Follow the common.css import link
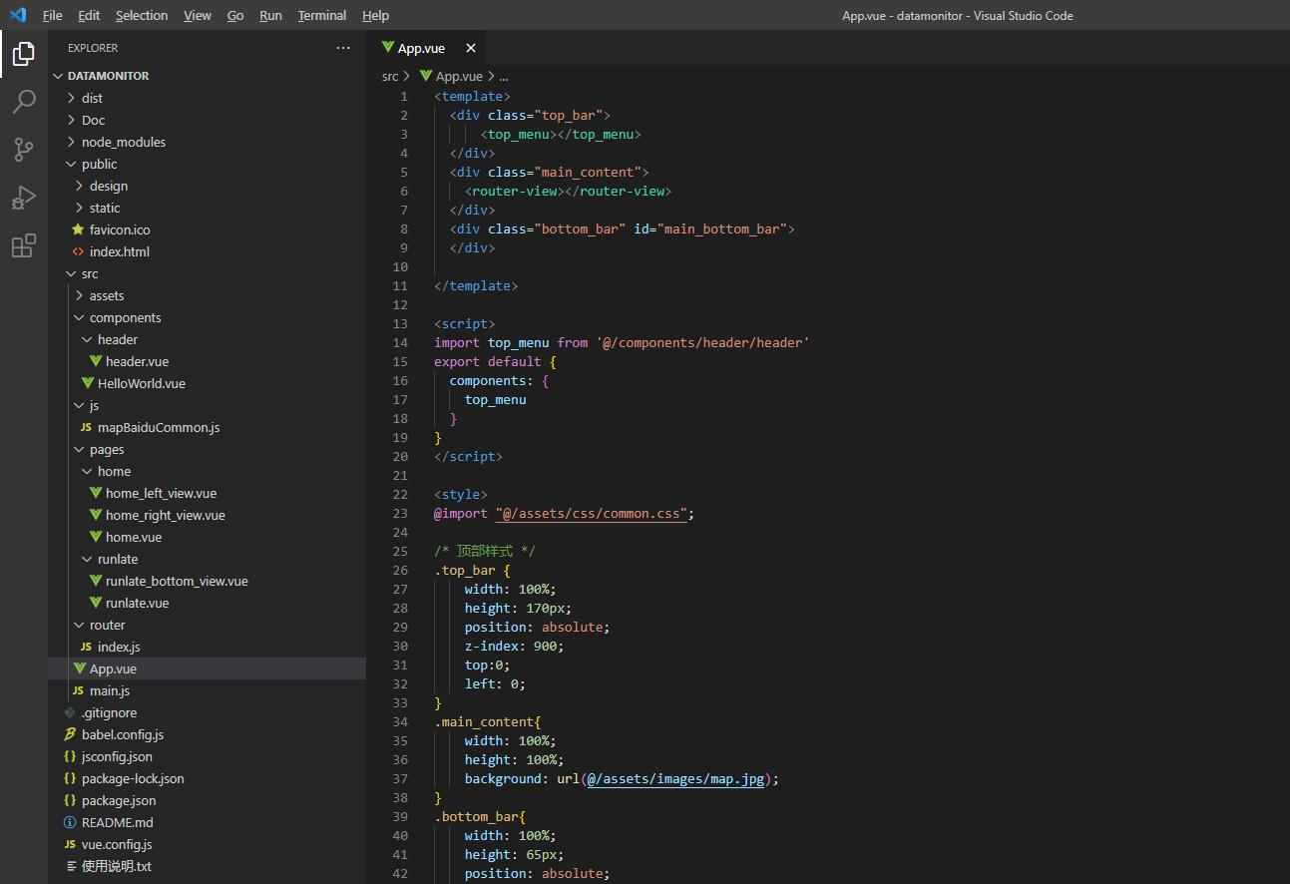The height and width of the screenshot is (884, 1290). [x=591, y=513]
